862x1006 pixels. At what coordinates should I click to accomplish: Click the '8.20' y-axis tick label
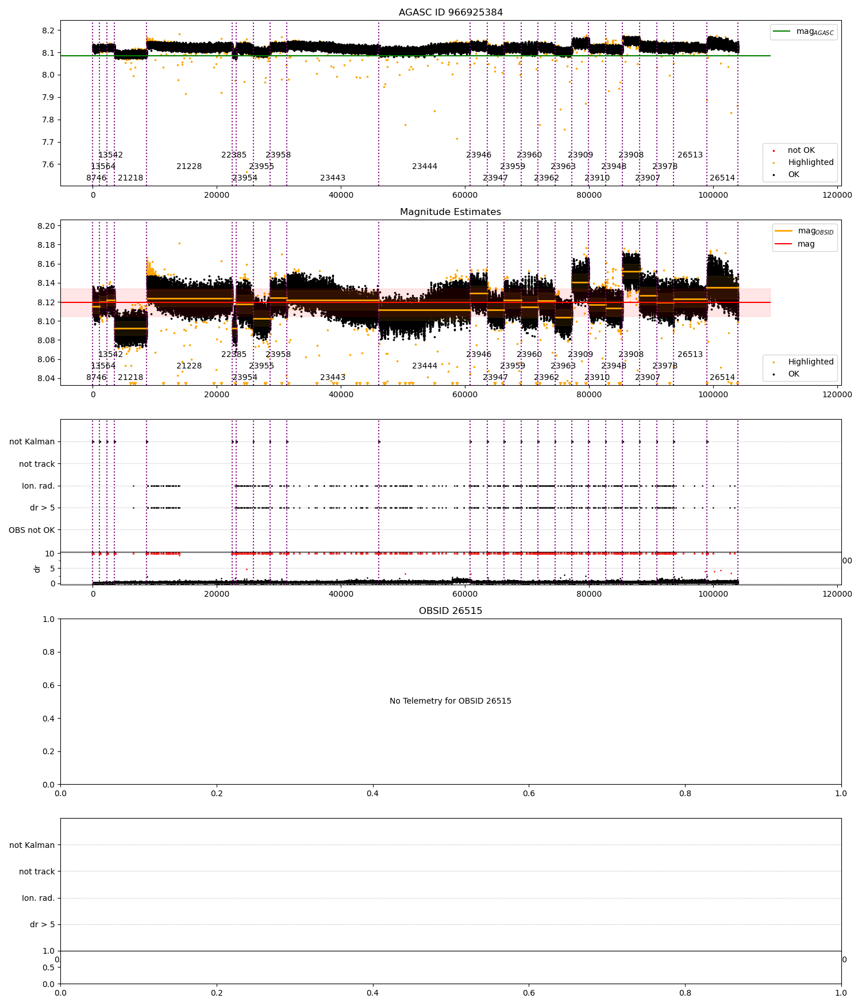point(47,226)
